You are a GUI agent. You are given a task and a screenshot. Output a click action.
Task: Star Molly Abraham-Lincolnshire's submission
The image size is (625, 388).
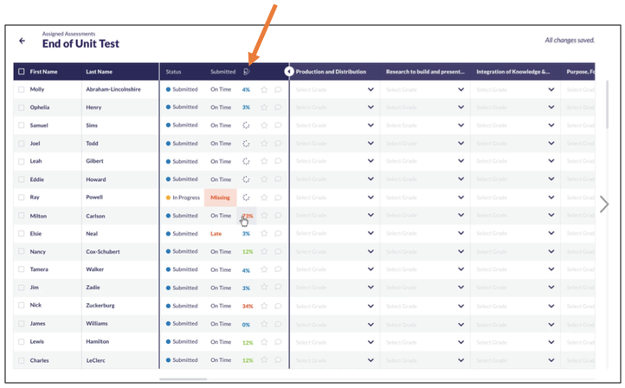pos(264,89)
